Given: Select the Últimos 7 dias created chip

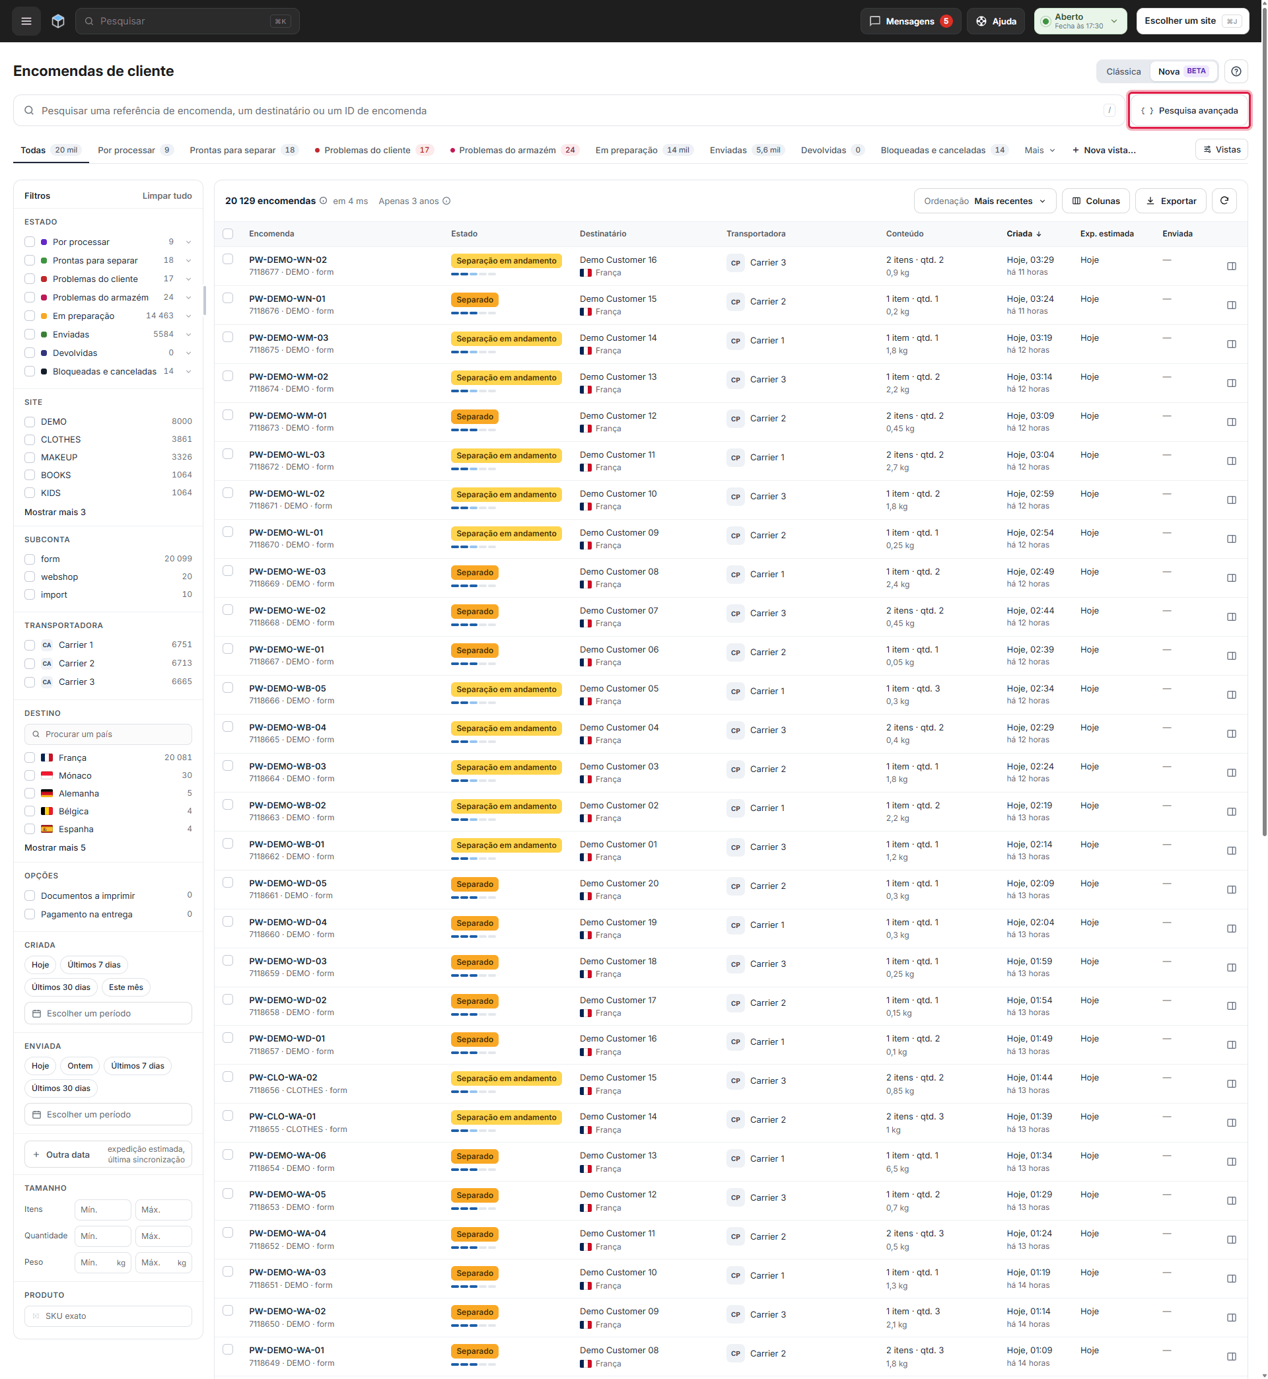Looking at the screenshot, I should click(x=94, y=965).
